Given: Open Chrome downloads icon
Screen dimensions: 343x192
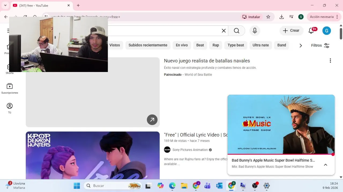Looking at the screenshot, I should click(281, 17).
